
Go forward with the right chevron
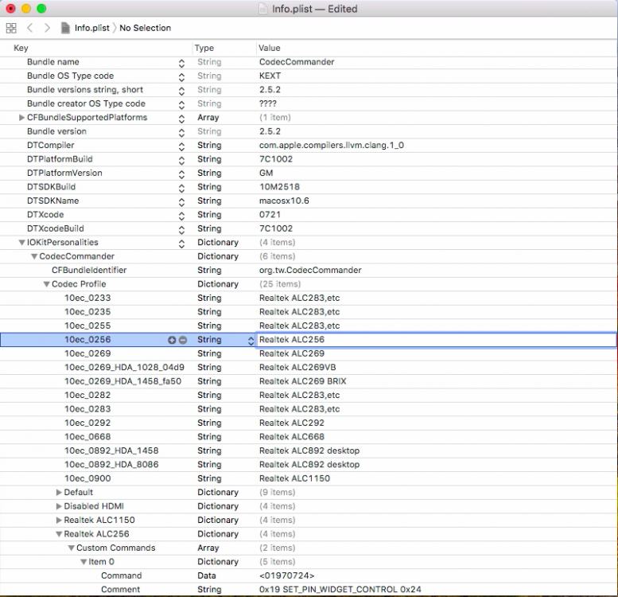(x=47, y=28)
